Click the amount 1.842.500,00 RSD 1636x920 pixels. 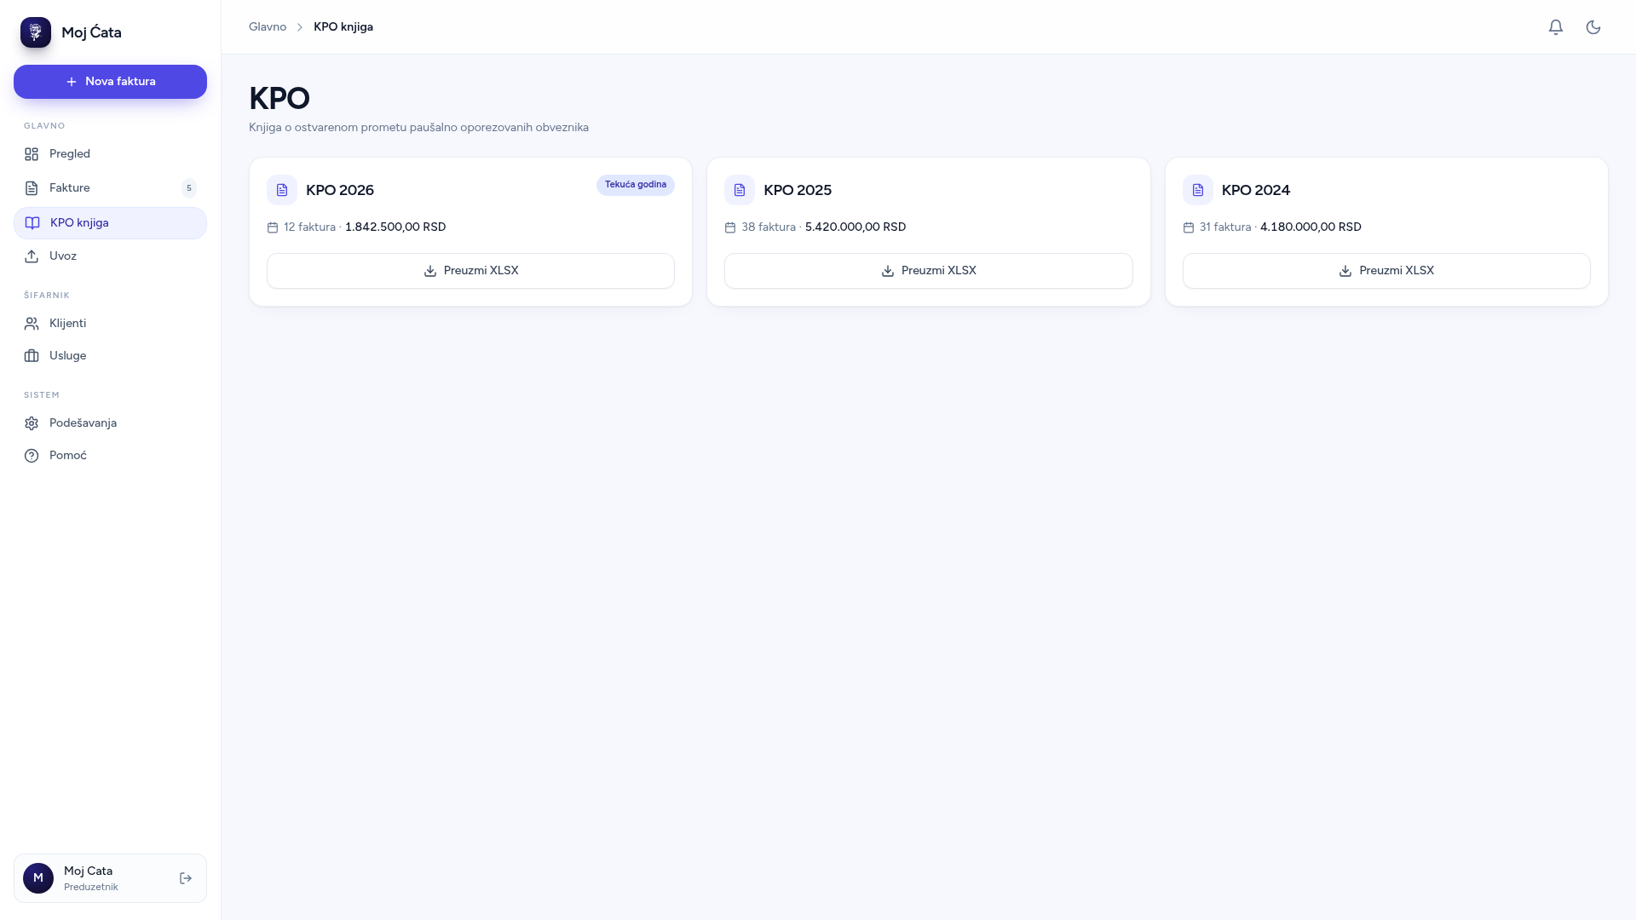[395, 227]
